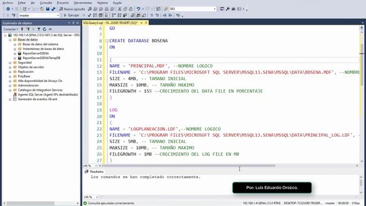Screen dimensions: 366x206
Task: Close the SQLQuery3.sql tab
Action: (146, 23)
